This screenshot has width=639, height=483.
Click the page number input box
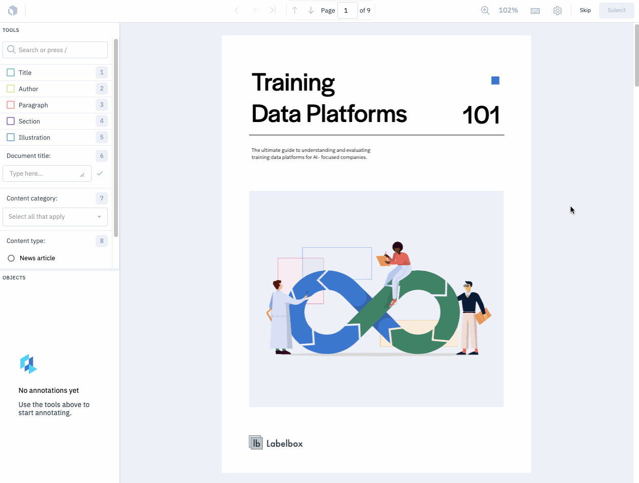point(347,10)
